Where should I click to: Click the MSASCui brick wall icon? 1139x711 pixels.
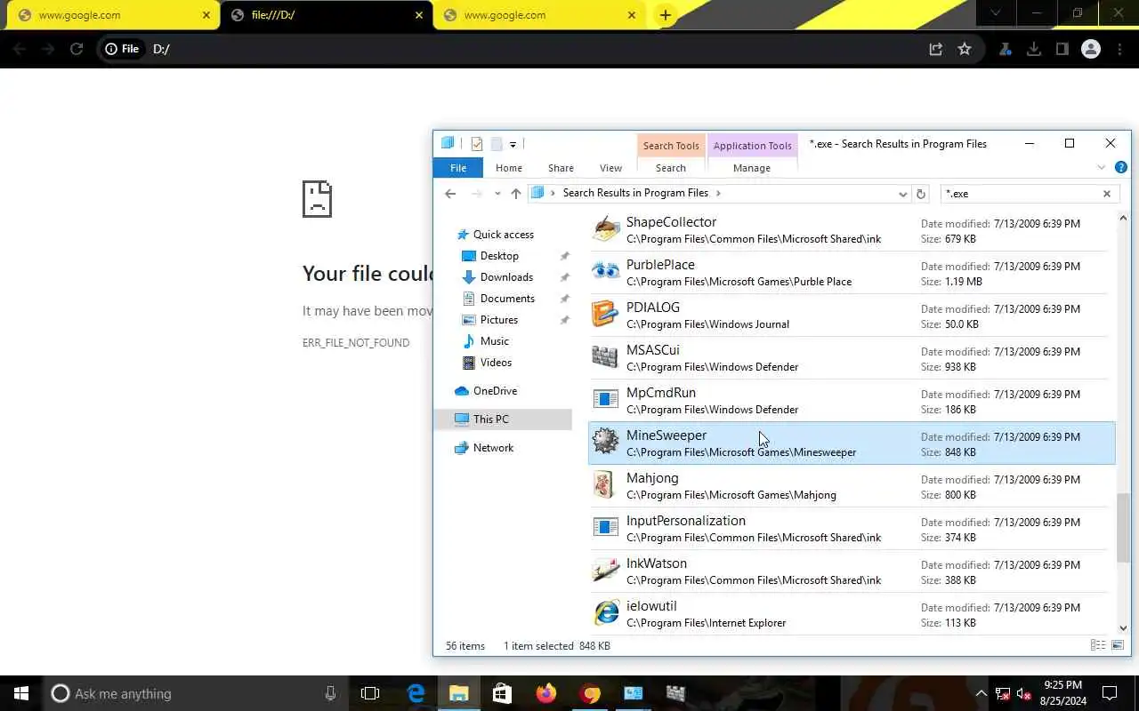606,357
